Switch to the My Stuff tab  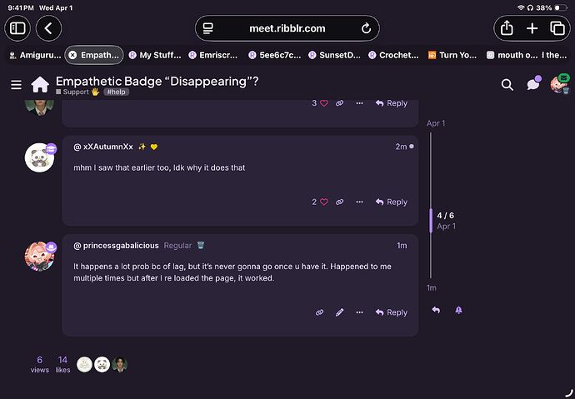click(152, 55)
